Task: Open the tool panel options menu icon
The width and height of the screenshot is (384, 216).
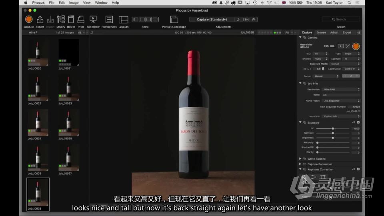Action: 359,32
